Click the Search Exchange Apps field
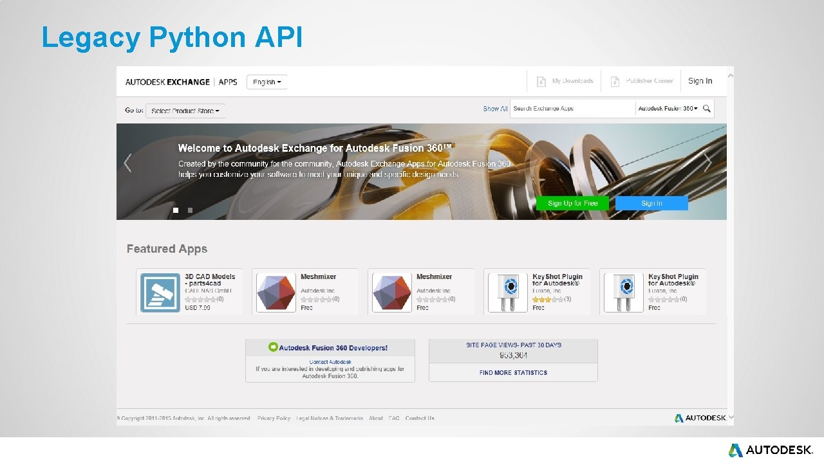Viewport: 824px width, 463px height. coord(573,109)
